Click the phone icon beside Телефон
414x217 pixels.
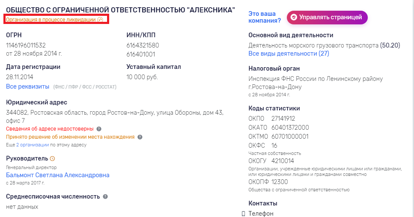coord(244,214)
